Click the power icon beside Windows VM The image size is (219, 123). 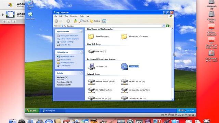[x=2, y=14]
